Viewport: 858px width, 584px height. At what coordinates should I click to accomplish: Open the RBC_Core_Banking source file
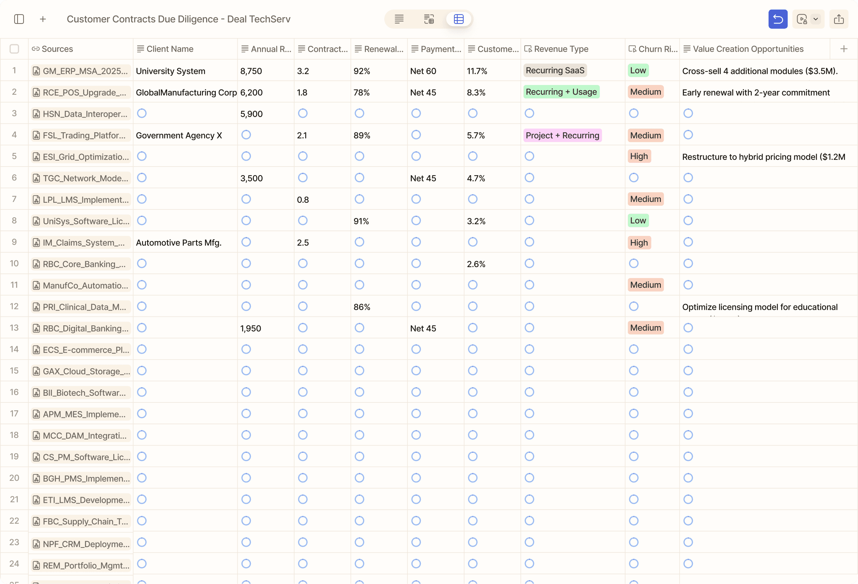point(81,264)
